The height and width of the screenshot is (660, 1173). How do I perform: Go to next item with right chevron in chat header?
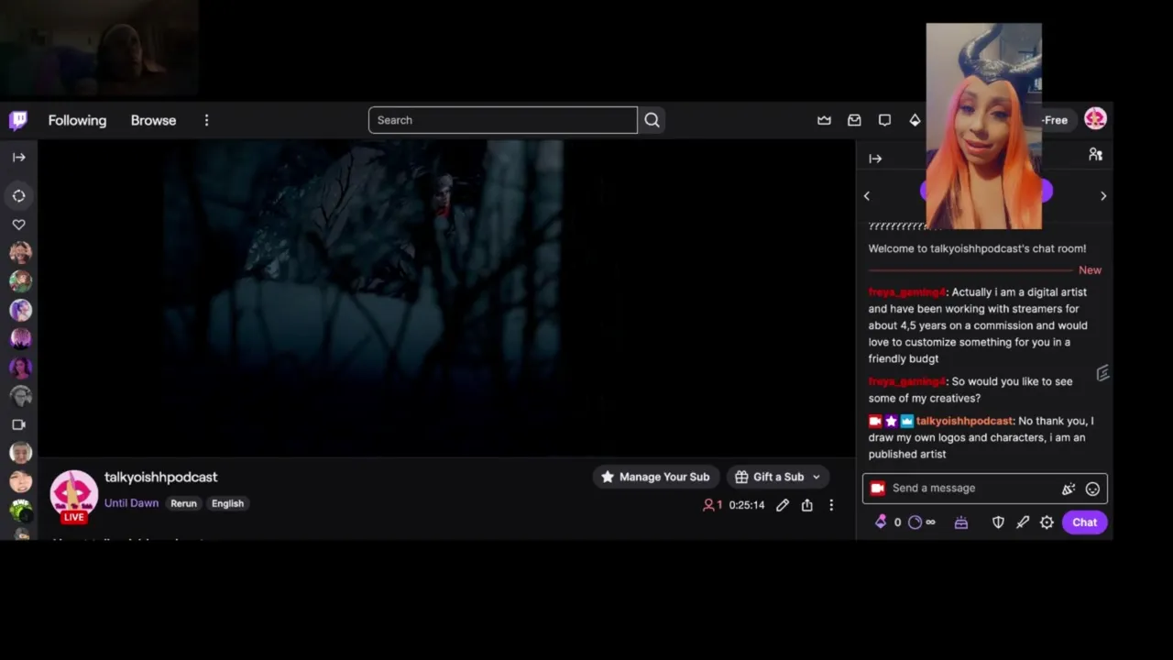[x=1103, y=195]
